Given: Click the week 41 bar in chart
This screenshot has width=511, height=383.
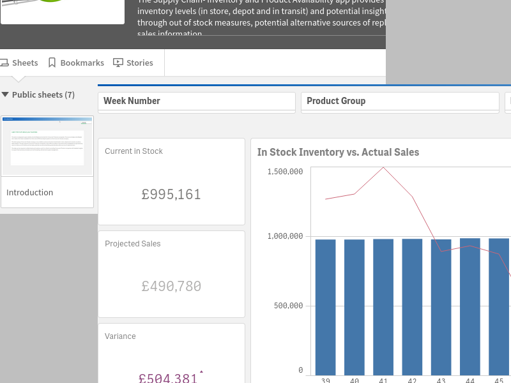Looking at the screenshot, I should pyautogui.click(x=383, y=307).
